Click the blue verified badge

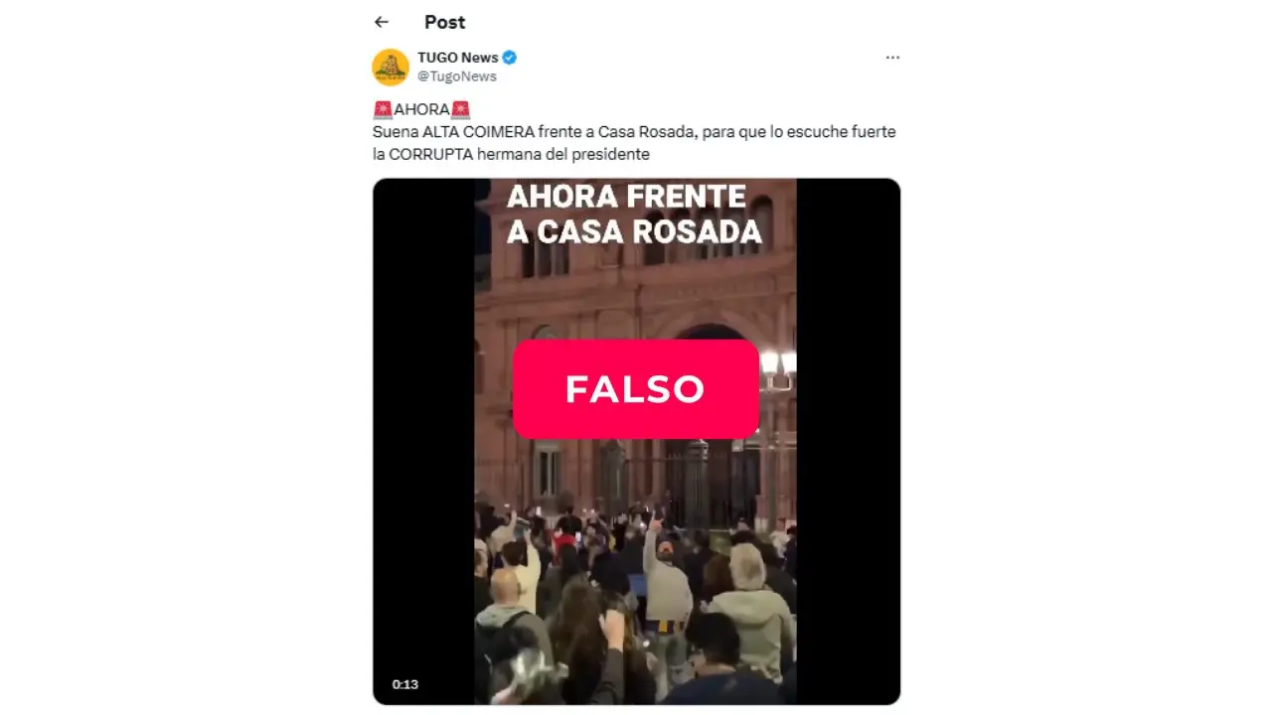coord(510,58)
